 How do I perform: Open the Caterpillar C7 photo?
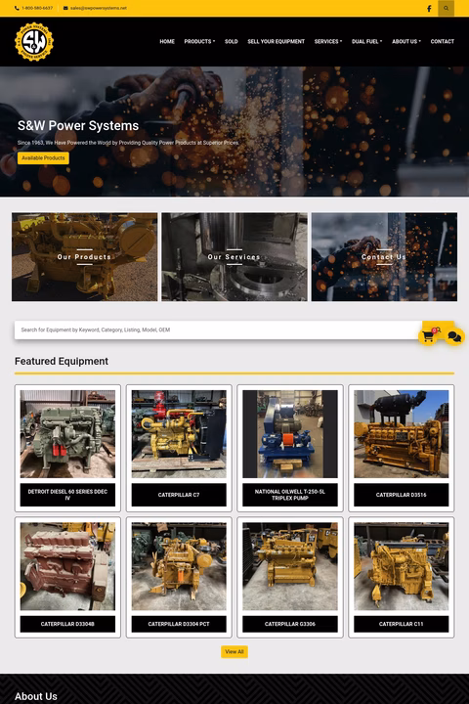click(x=179, y=434)
